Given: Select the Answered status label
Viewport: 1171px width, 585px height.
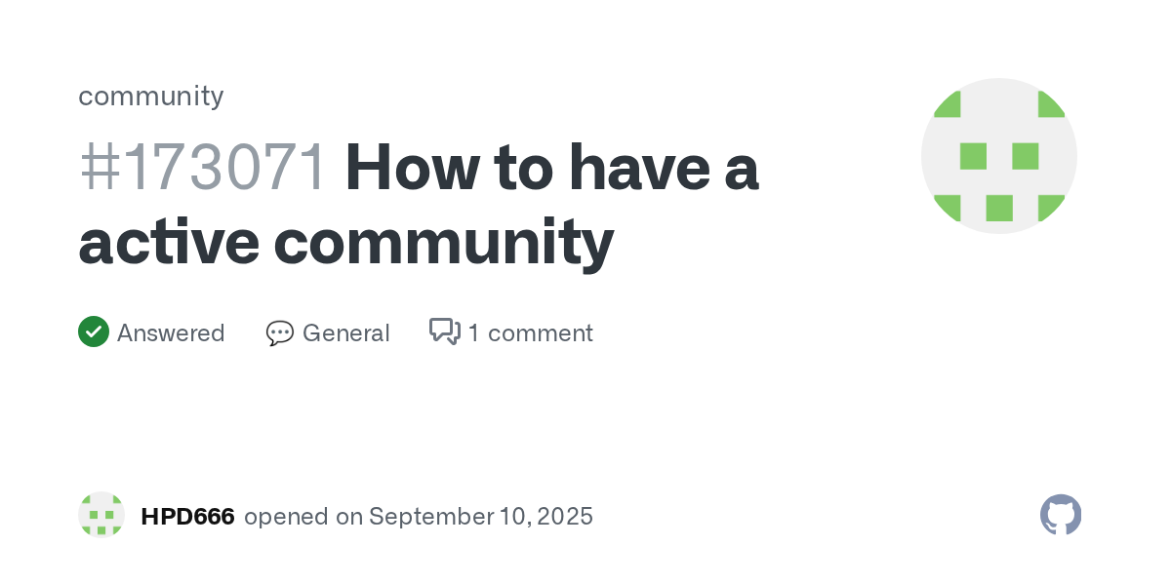Looking at the screenshot, I should 171,333.
